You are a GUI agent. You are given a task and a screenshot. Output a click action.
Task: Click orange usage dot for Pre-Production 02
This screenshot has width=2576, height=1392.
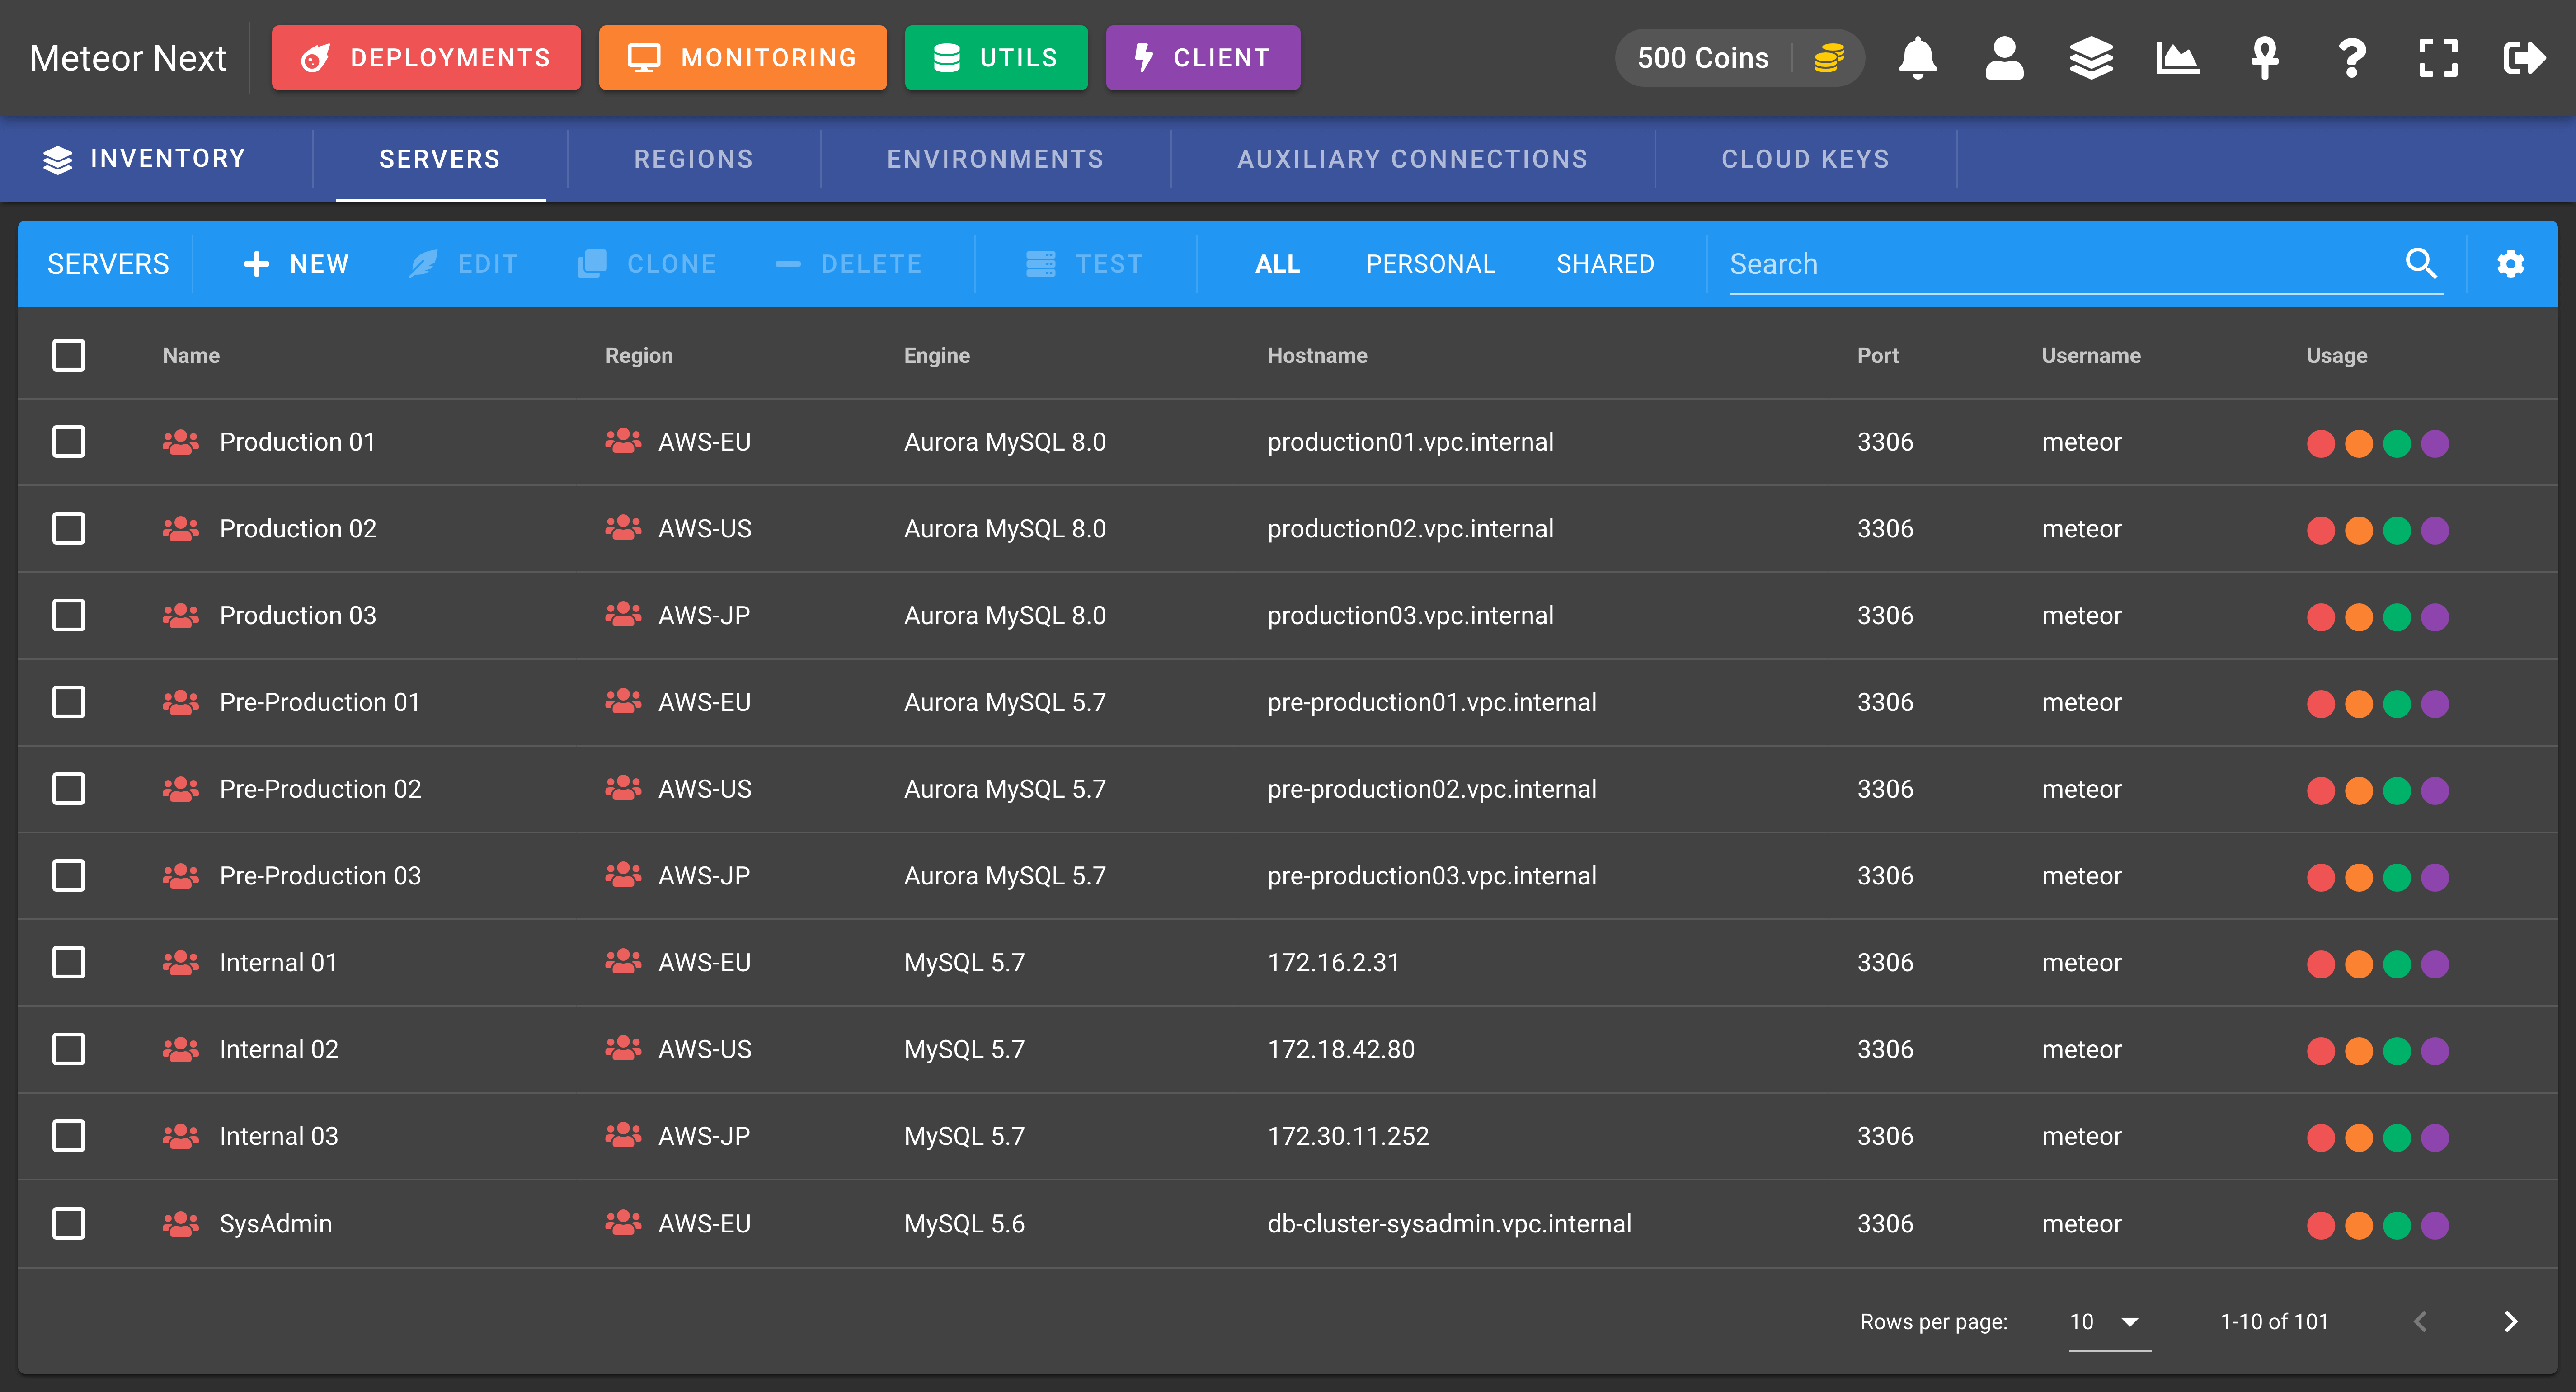pos(2358,790)
